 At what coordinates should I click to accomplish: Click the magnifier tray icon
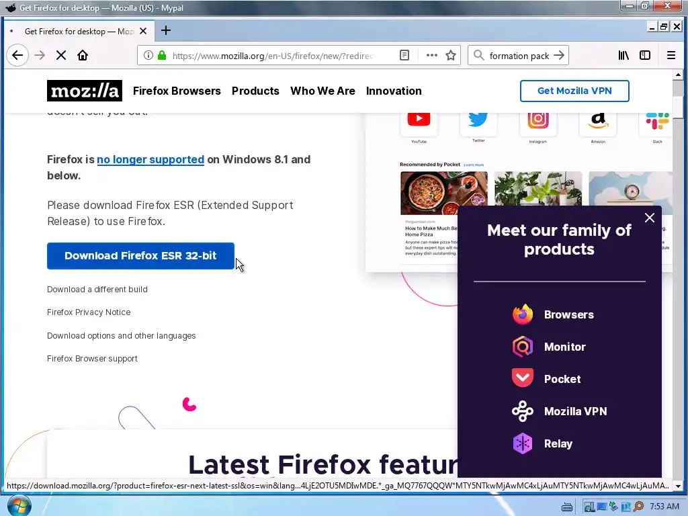pos(638,507)
